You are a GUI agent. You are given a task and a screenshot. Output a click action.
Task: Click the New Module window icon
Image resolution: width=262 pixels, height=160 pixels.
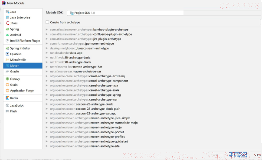[3, 3]
